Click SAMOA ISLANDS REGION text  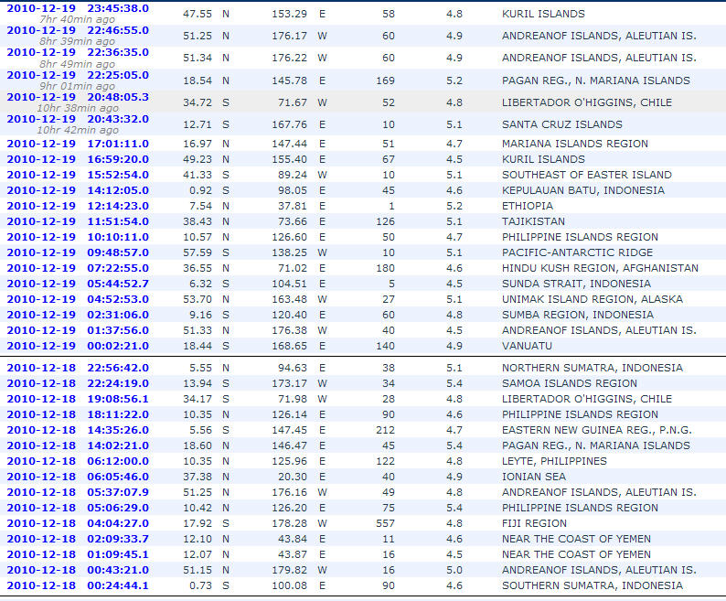(x=570, y=383)
